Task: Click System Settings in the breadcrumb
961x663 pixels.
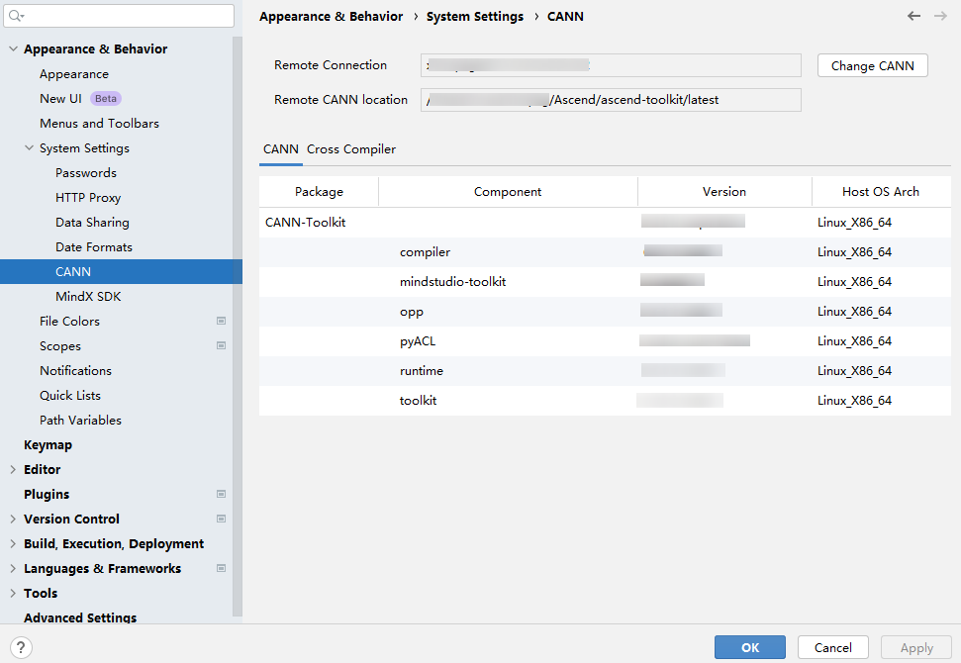Action: (x=475, y=17)
